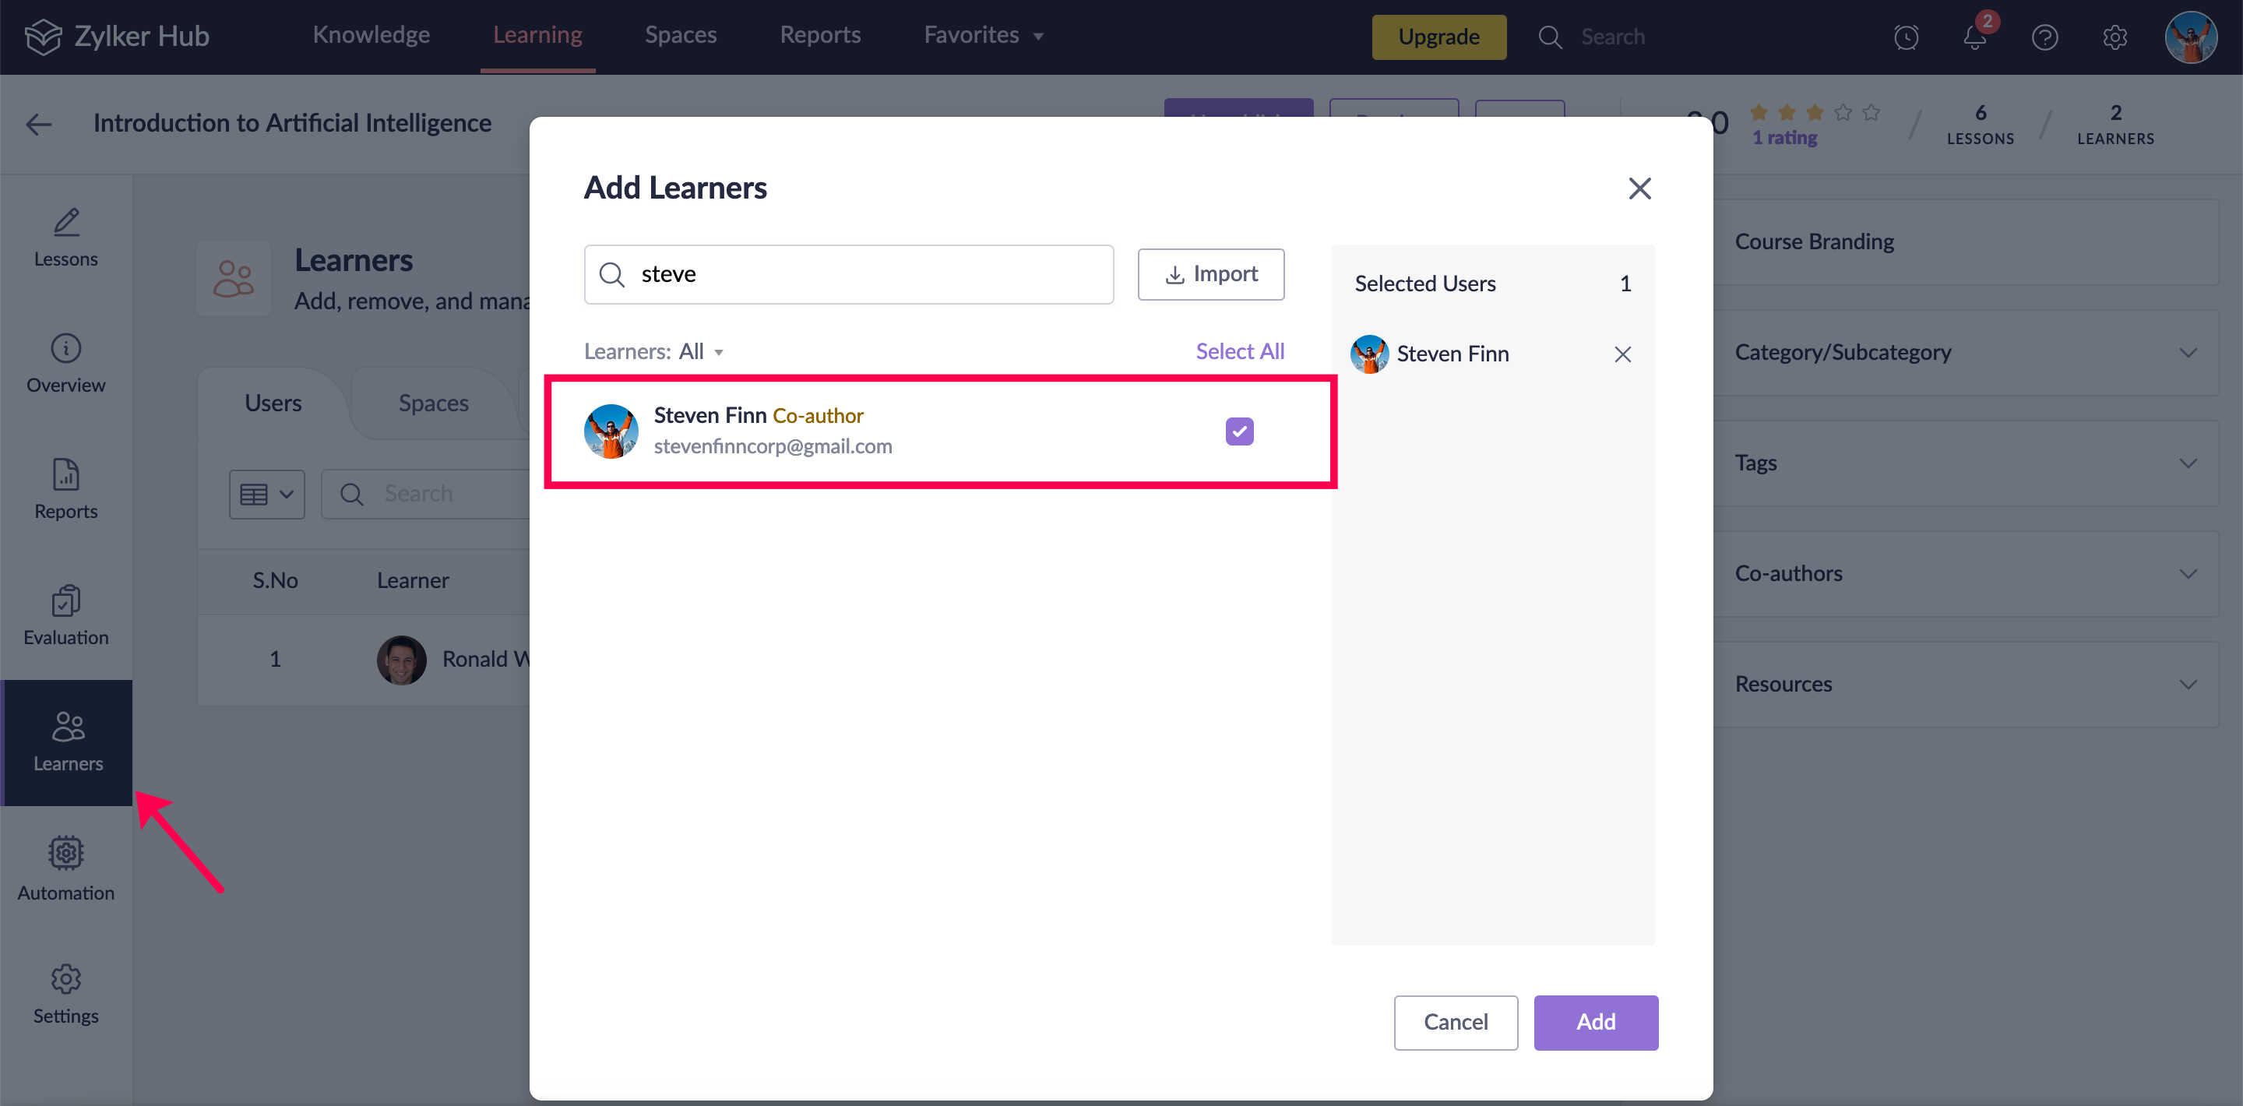Image resolution: width=2243 pixels, height=1106 pixels.
Task: Open Lessons in the sidebar
Action: pyautogui.click(x=66, y=238)
